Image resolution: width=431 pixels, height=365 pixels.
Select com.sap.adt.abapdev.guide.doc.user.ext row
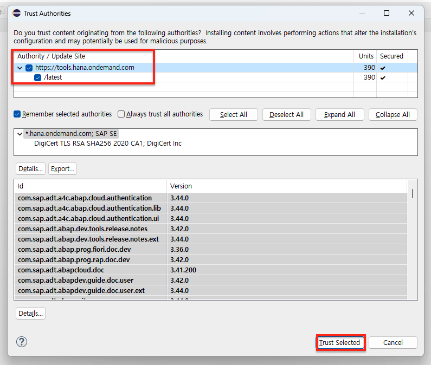[211, 291]
